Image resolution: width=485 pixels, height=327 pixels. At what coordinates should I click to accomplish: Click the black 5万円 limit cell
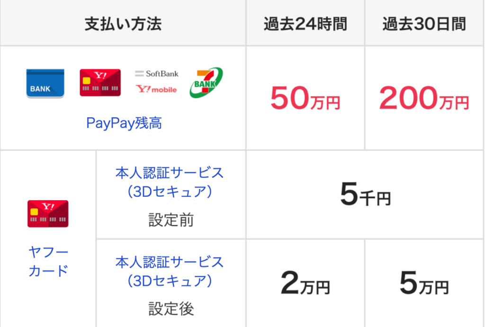pyautogui.click(x=424, y=283)
